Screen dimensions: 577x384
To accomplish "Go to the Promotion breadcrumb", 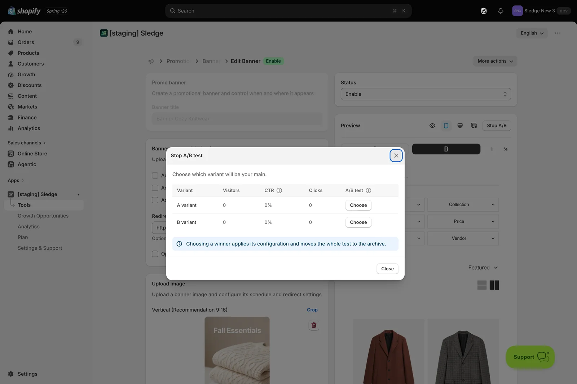I will (x=179, y=61).
